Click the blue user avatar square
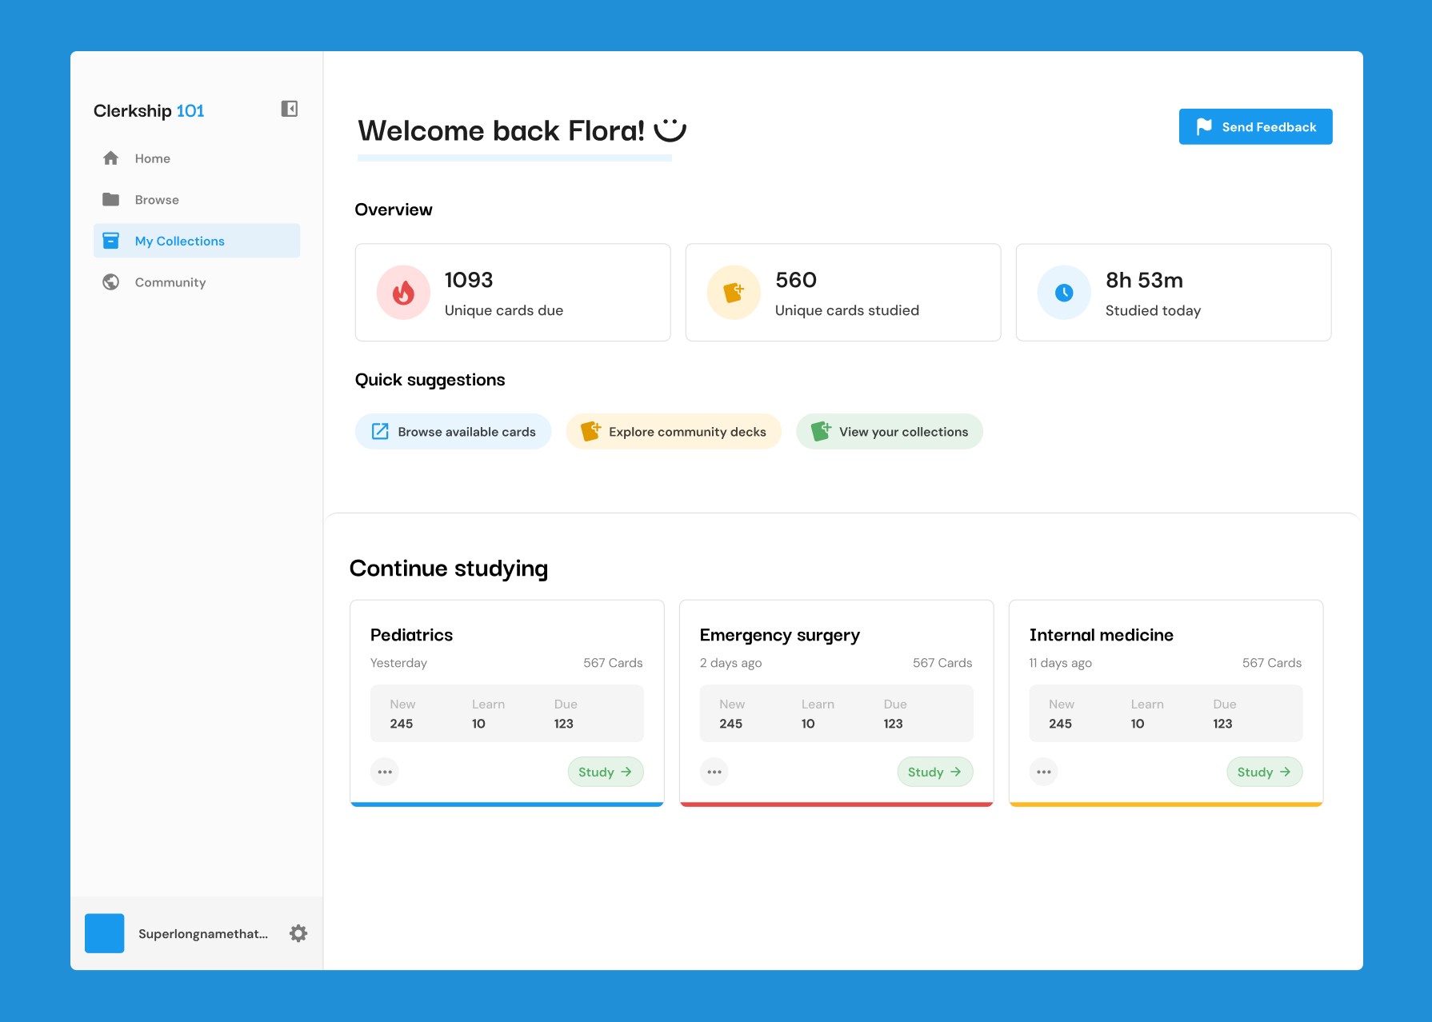Image resolution: width=1432 pixels, height=1022 pixels. pos(105,933)
